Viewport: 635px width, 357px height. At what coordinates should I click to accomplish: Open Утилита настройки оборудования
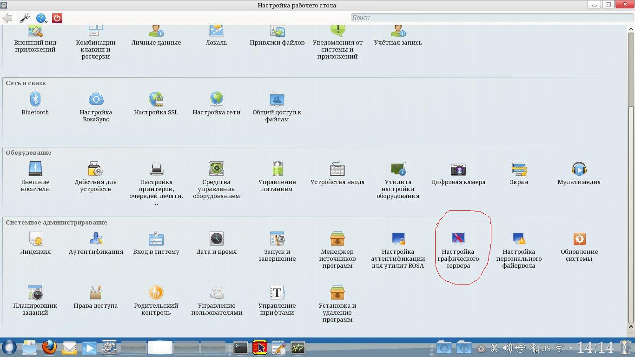[398, 180]
